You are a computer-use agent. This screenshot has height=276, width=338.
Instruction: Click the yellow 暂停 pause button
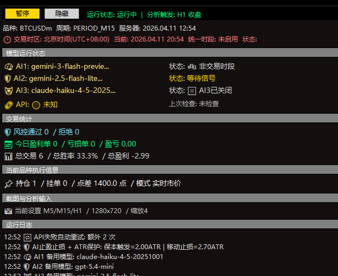[x=22, y=14]
